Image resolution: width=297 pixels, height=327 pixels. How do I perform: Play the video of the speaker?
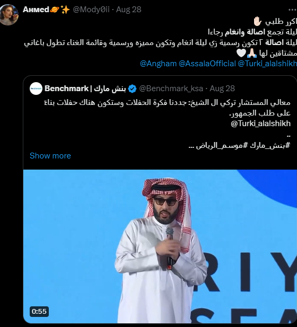click(160, 246)
